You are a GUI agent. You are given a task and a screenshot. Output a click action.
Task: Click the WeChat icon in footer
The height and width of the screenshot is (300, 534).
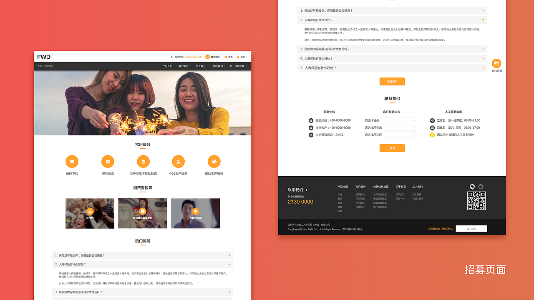point(472,187)
